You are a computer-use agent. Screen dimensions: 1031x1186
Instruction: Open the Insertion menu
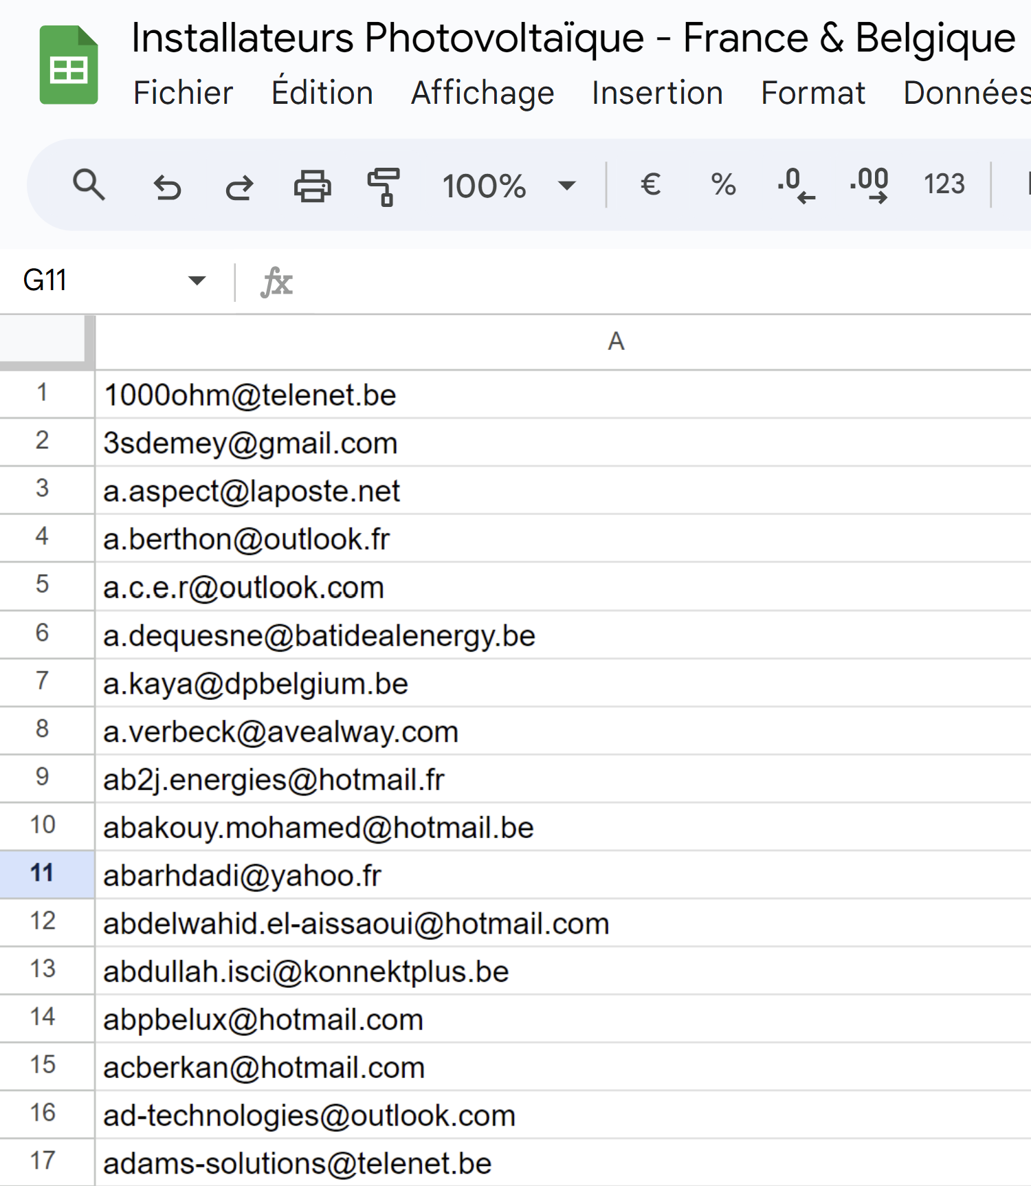(x=657, y=93)
